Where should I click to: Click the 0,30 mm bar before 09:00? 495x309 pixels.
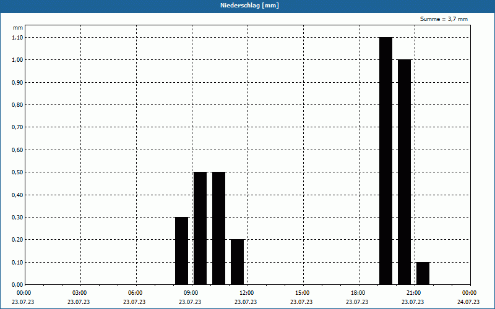(x=181, y=251)
